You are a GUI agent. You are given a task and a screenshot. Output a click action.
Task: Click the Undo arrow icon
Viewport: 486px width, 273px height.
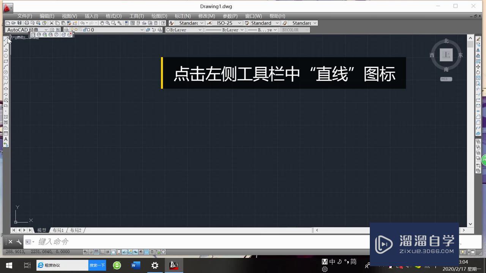tap(82, 23)
